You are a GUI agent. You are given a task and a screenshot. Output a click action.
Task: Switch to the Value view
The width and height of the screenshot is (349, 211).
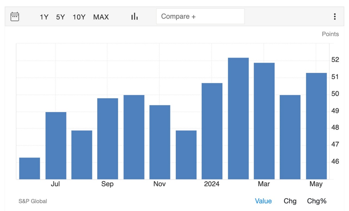263,201
